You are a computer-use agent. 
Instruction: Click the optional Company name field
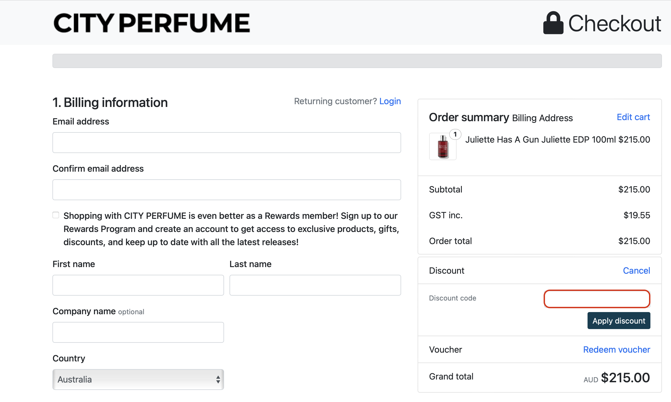(138, 332)
